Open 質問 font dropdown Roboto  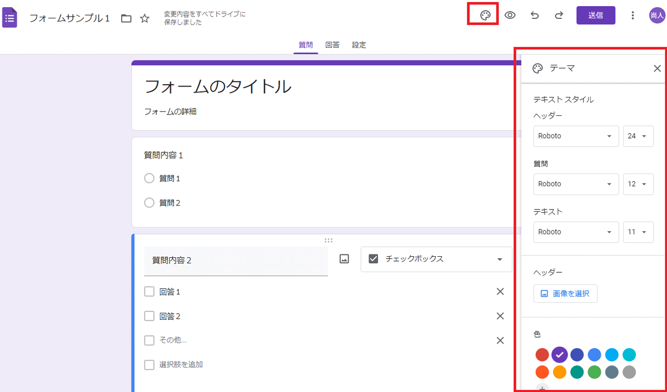576,184
